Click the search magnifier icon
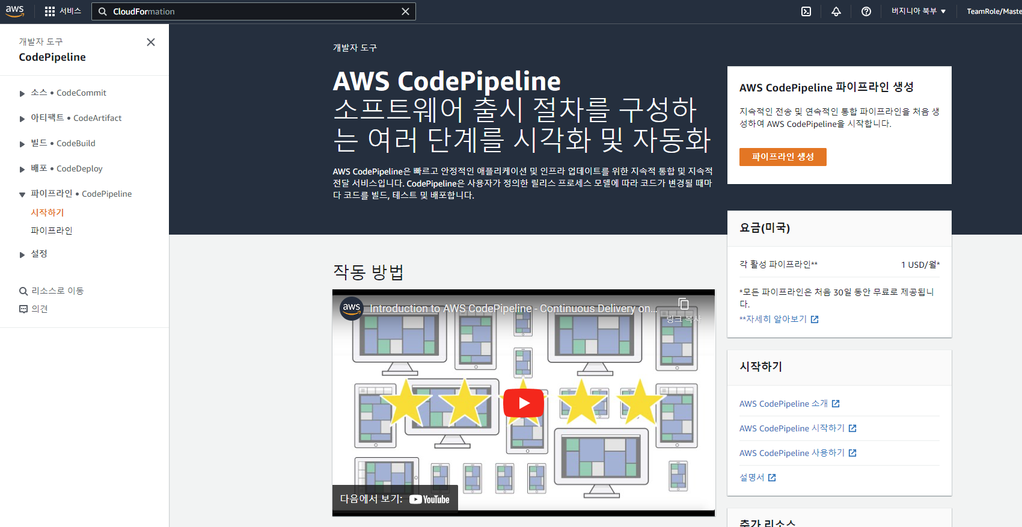This screenshot has height=527, width=1022. pos(103,11)
